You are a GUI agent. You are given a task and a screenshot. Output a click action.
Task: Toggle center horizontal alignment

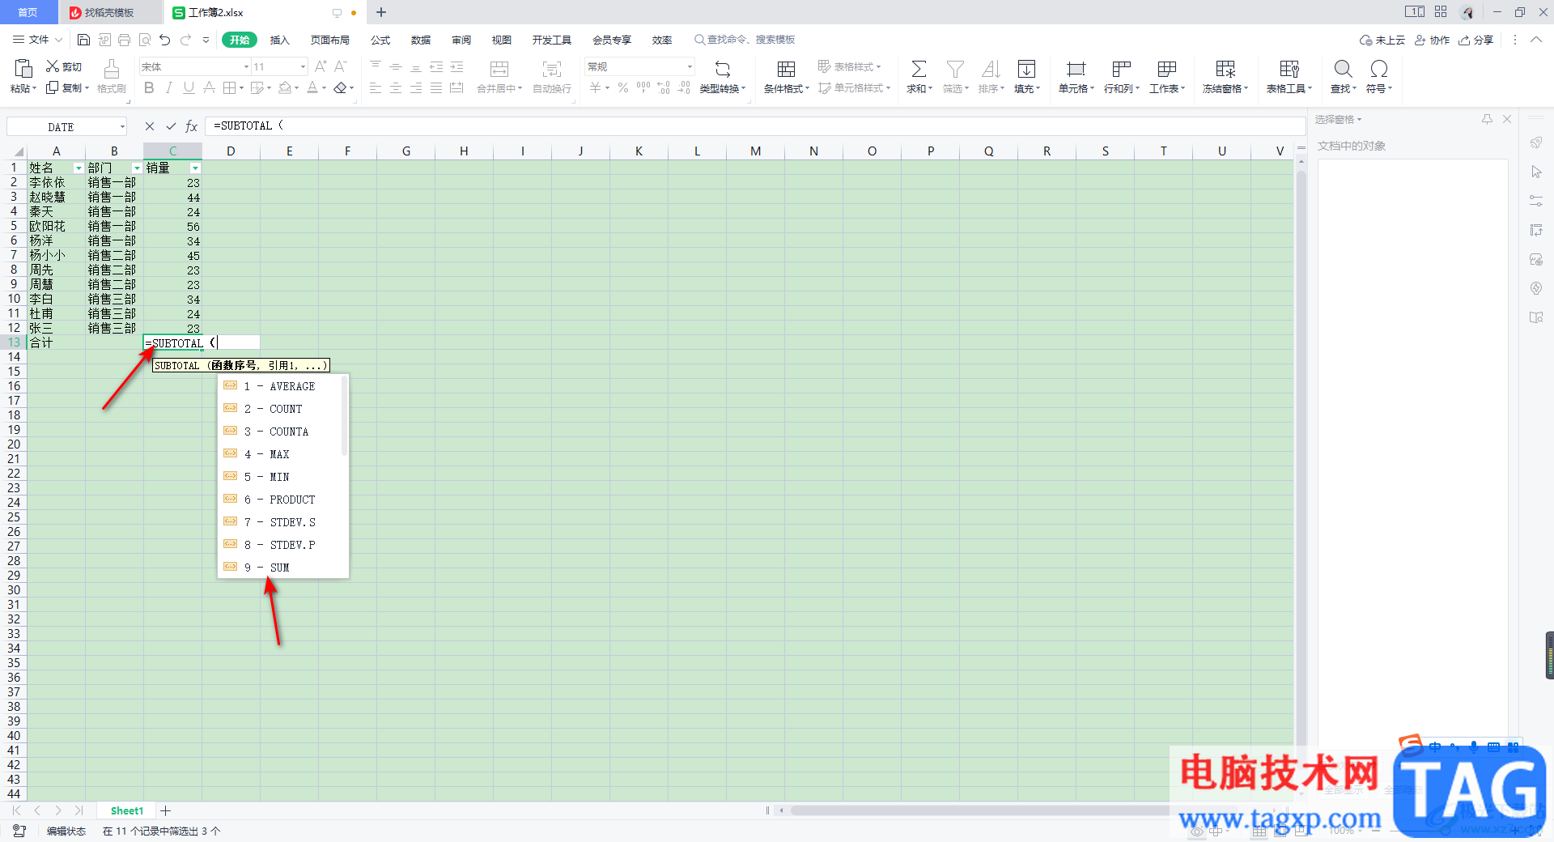396,87
